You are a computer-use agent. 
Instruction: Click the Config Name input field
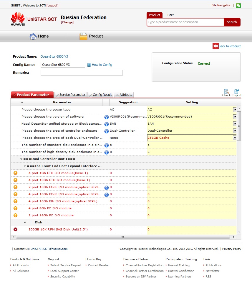(x=63, y=65)
